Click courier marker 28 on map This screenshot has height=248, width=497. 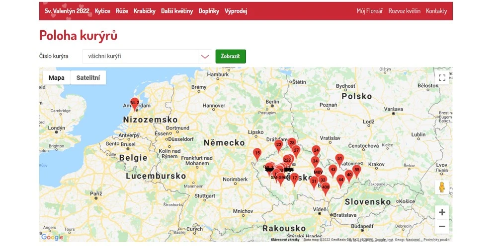(292, 143)
